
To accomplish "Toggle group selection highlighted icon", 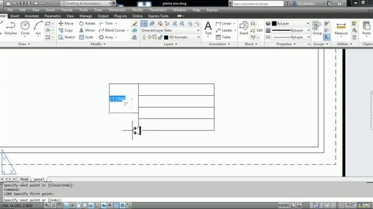I will point(326,37).
